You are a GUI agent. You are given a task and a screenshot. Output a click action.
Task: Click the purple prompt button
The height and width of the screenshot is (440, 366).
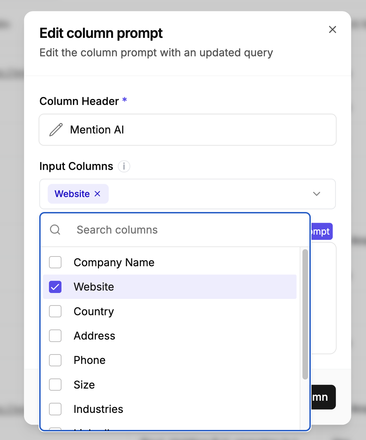point(321,231)
